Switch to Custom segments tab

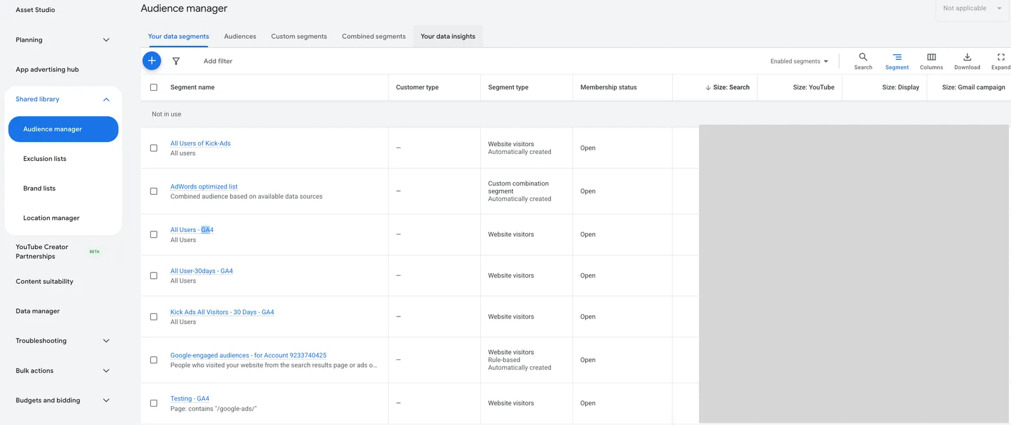pyautogui.click(x=299, y=37)
